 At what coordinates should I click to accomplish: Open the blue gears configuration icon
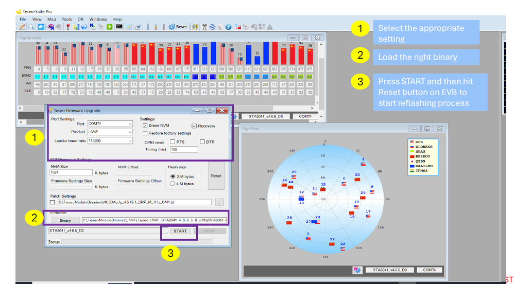coord(41,27)
